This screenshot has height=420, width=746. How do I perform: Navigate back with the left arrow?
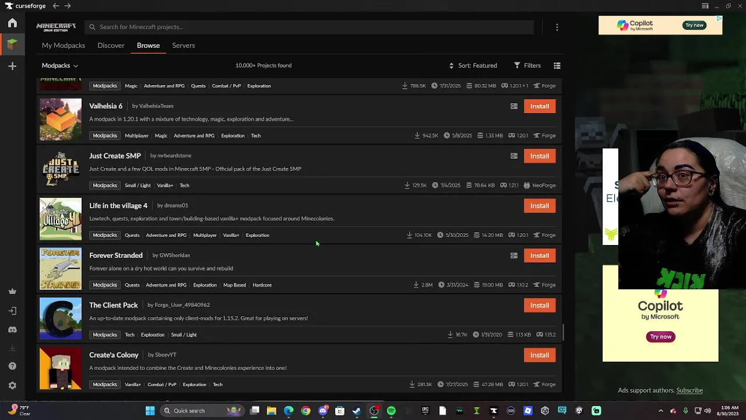(55, 6)
